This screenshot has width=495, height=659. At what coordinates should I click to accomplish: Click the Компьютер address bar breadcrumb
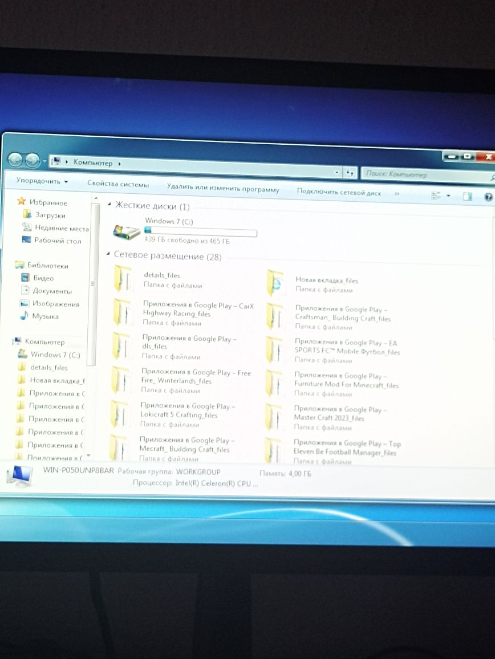pyautogui.click(x=93, y=162)
